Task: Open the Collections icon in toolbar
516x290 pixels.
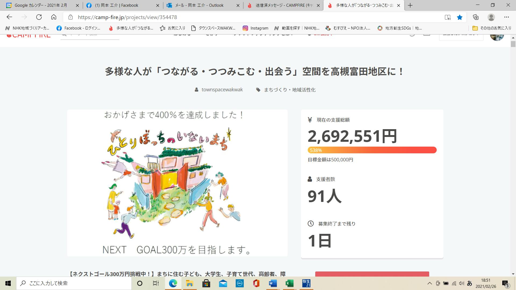Action: pyautogui.click(x=476, y=17)
